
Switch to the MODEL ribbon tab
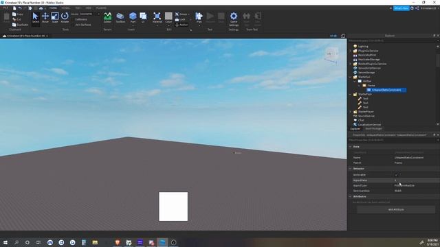pyautogui.click(x=66, y=8)
